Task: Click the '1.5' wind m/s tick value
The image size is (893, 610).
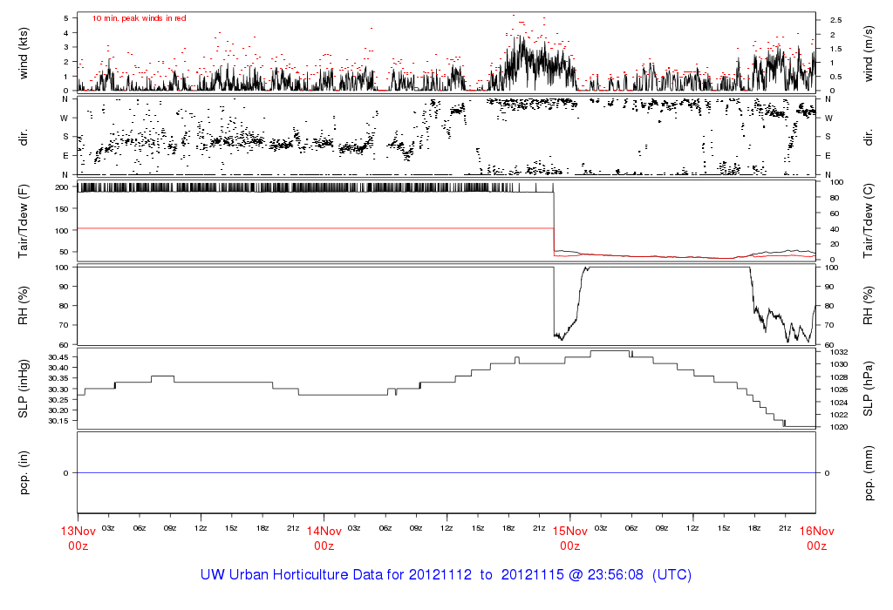Action: (835, 49)
